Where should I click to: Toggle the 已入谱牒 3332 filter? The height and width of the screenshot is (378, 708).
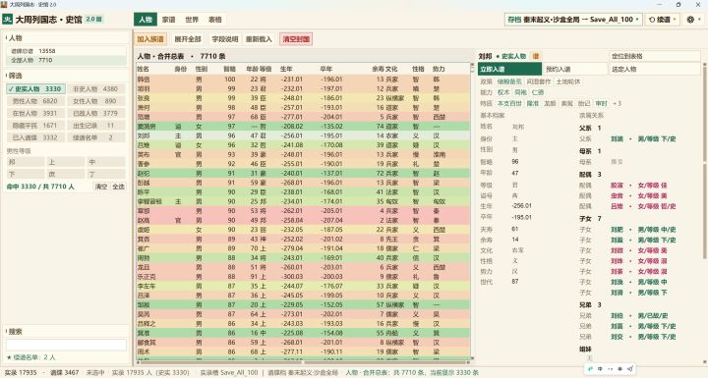point(35,137)
